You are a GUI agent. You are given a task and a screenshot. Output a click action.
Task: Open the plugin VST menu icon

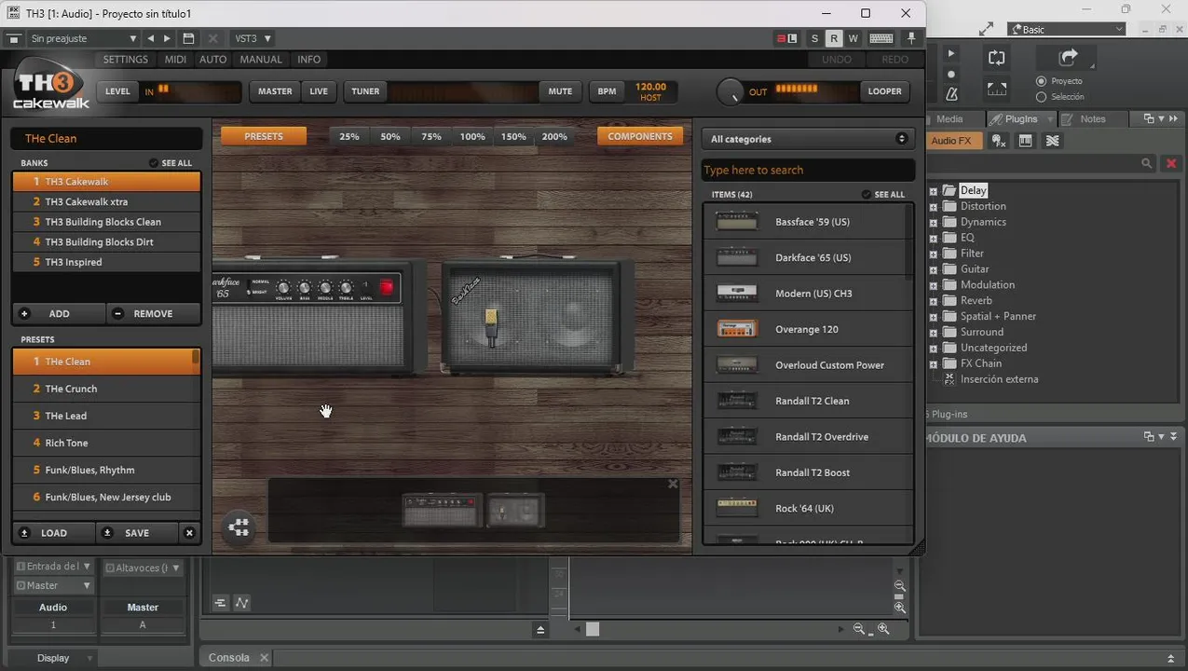pyautogui.click(x=13, y=39)
